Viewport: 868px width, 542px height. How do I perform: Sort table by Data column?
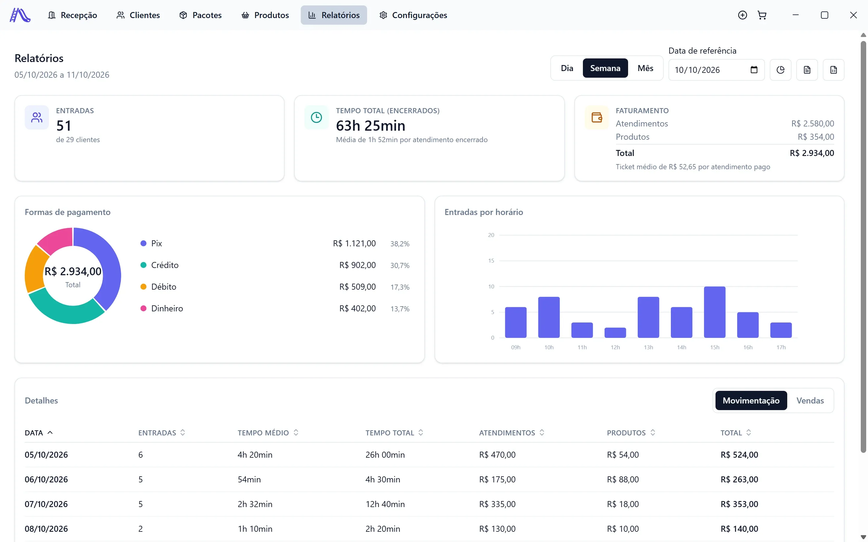pos(39,433)
